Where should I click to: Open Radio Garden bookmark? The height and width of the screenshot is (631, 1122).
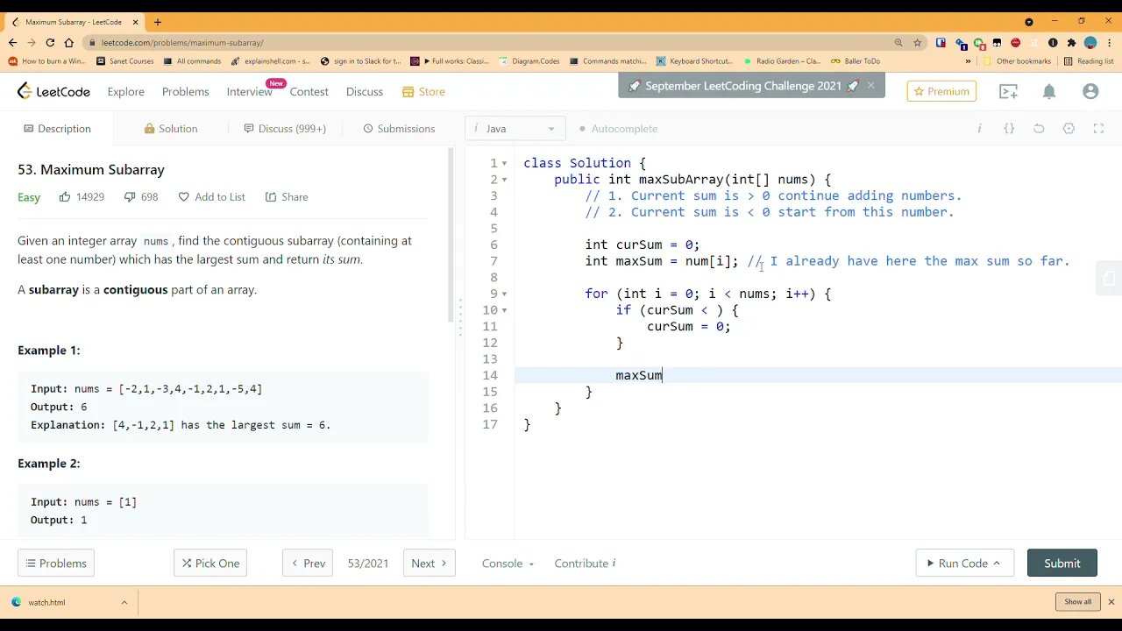tap(781, 61)
